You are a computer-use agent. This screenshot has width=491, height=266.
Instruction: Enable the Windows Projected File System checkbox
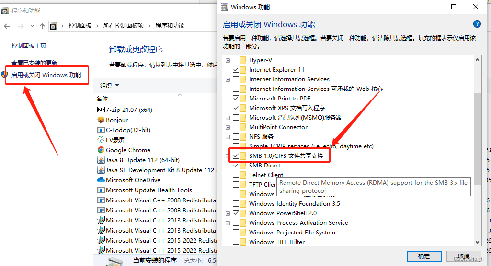[x=236, y=232]
